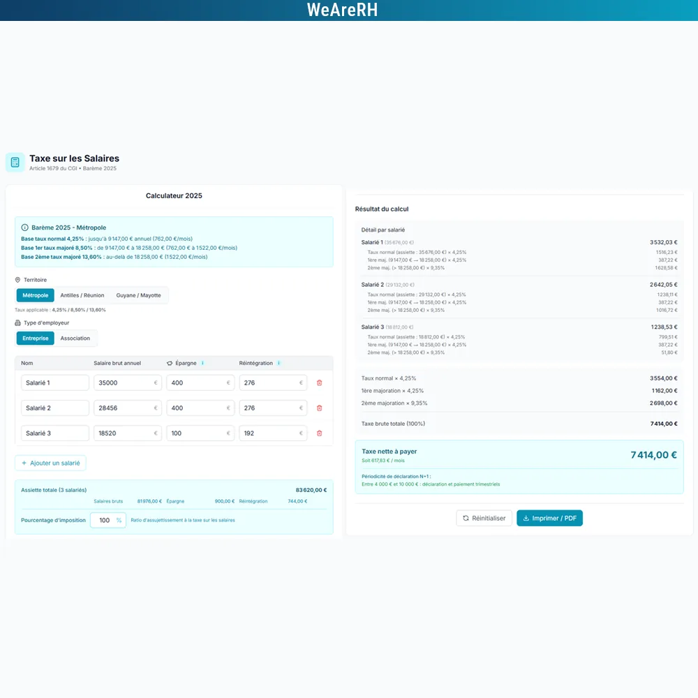The image size is (698, 698).
Task: Click the Assiette totale value 83 620,00 €
Action: pyautogui.click(x=311, y=490)
